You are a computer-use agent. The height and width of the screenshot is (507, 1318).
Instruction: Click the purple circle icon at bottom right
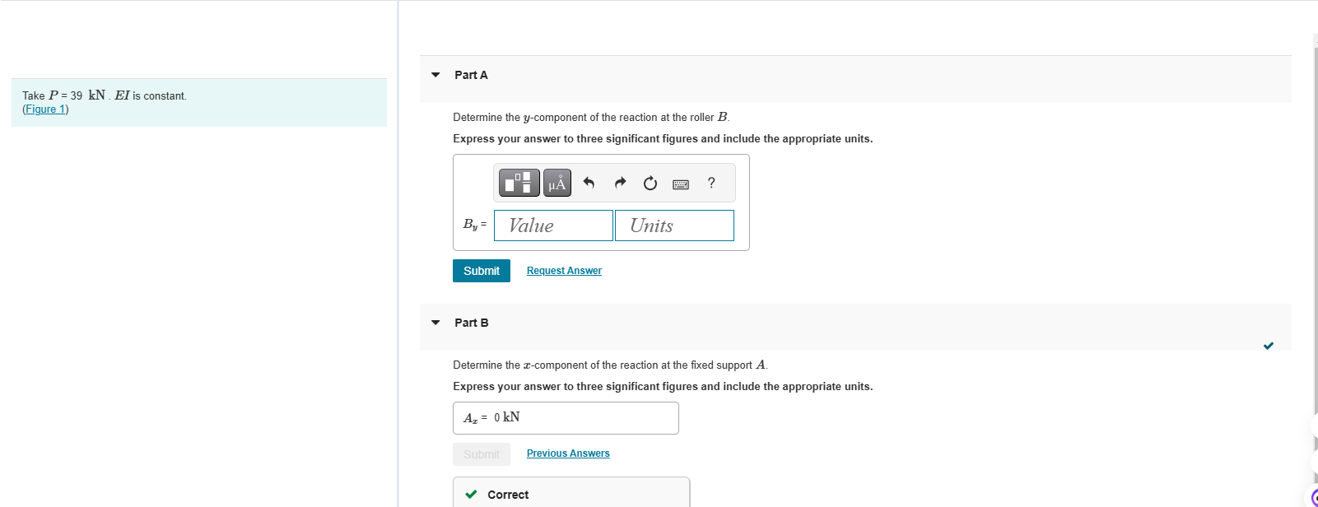click(x=1314, y=496)
